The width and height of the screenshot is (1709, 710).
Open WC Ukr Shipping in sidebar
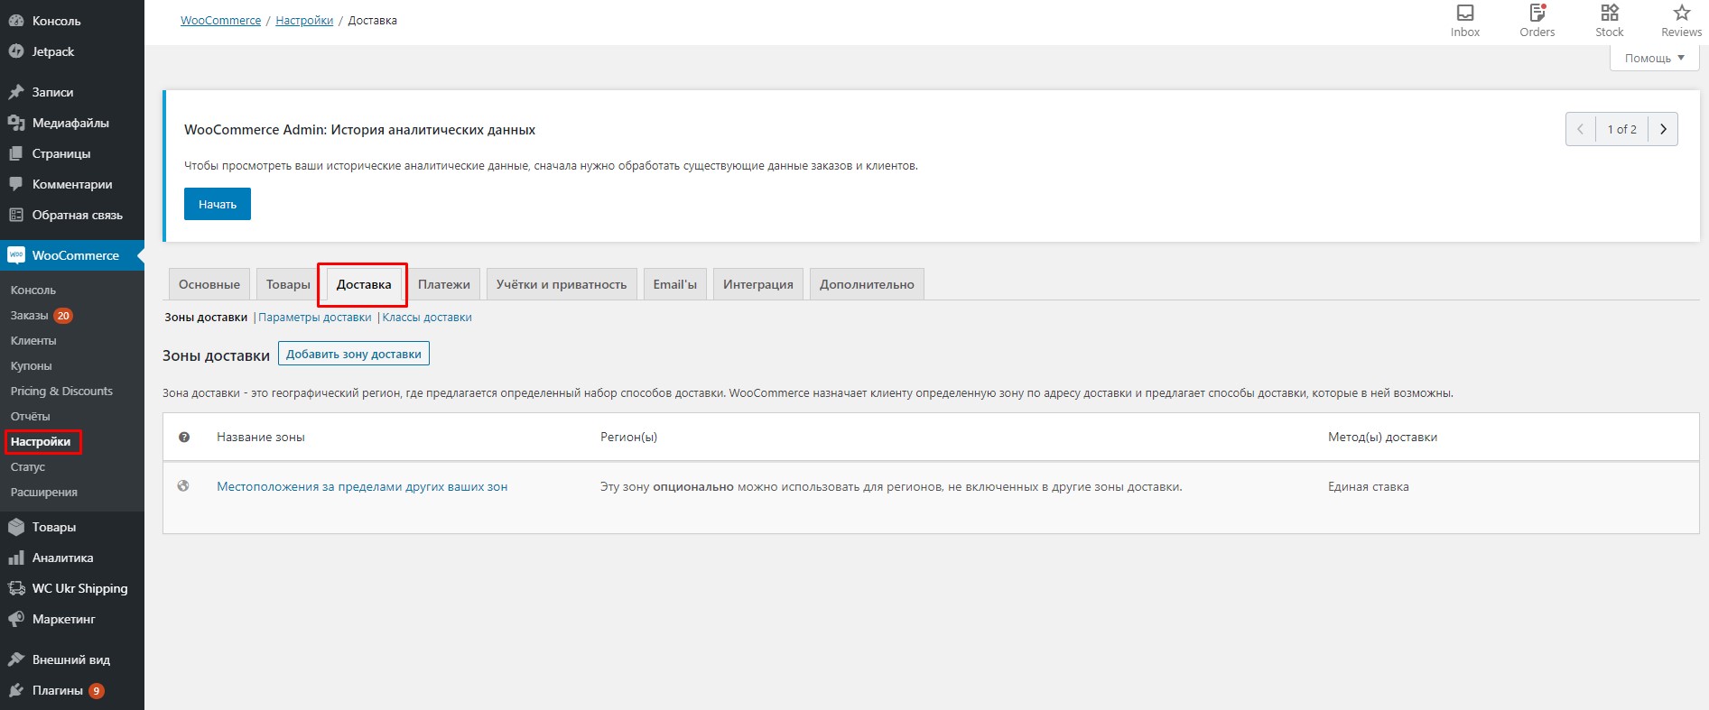click(79, 588)
